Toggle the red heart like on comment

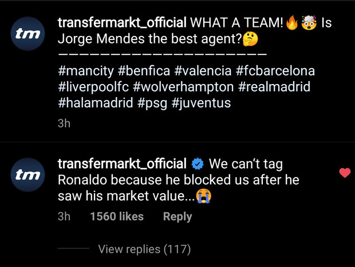coord(345,173)
